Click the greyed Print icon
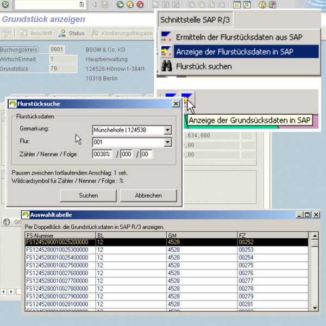This screenshot has height=326, width=326. coord(155,4)
